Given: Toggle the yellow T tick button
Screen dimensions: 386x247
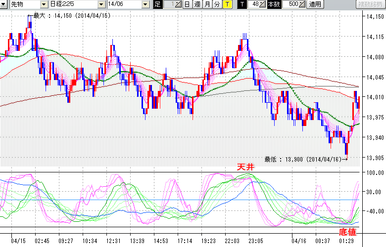Looking at the screenshot, I should coord(227,4).
